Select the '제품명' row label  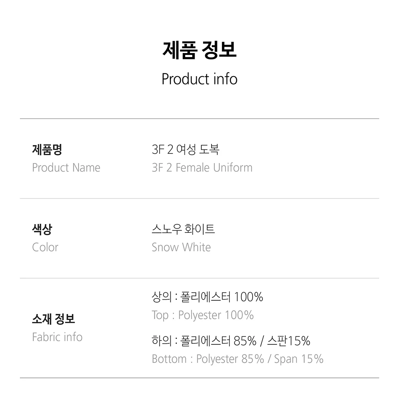47,150
